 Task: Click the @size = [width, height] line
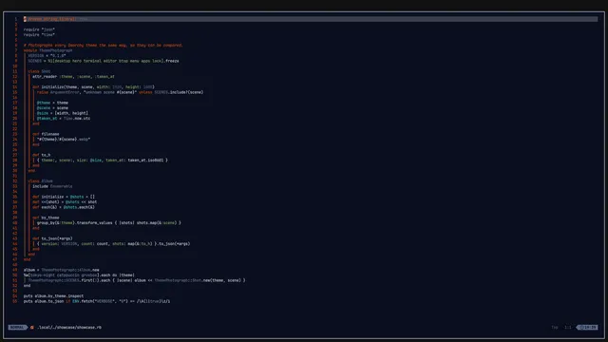63,113
